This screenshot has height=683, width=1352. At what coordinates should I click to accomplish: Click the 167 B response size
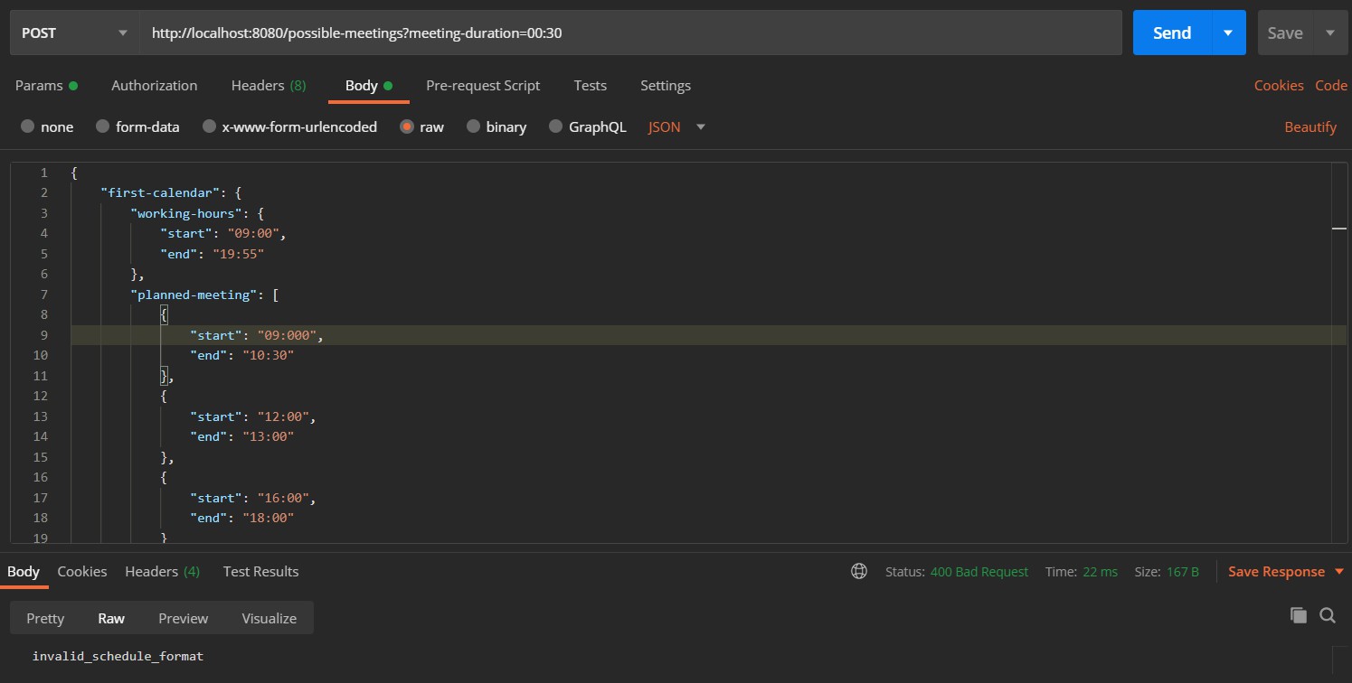pyautogui.click(x=1183, y=572)
